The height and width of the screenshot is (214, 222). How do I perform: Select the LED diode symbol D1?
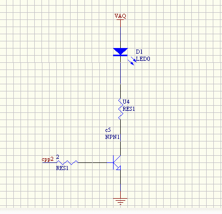pos(120,52)
